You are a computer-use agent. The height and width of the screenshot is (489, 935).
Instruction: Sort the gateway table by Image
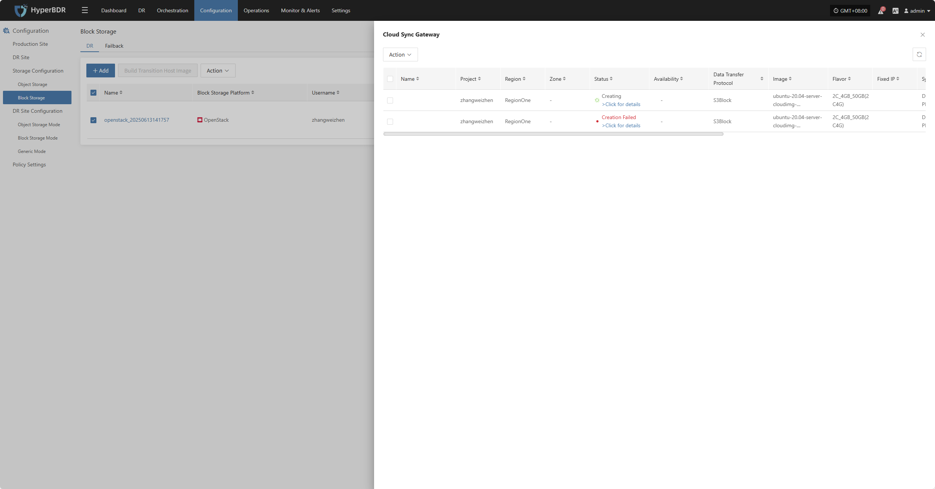tap(790, 79)
